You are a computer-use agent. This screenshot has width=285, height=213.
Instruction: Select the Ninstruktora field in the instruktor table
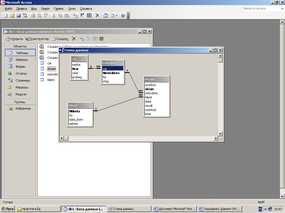113,73
